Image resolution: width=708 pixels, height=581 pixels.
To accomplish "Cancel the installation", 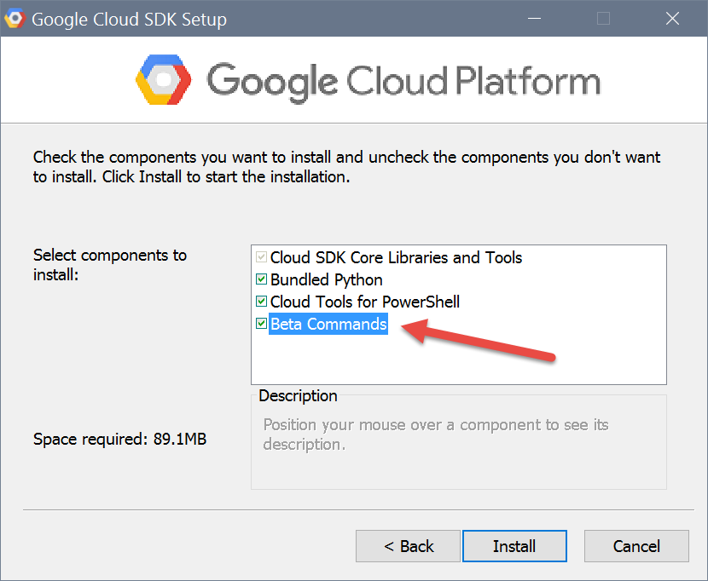I will click(636, 546).
